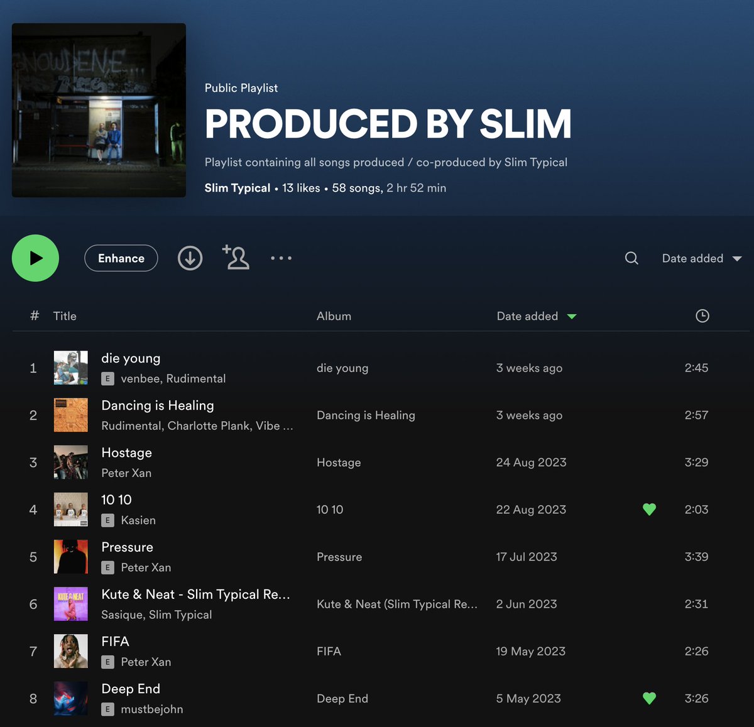Sort by the Title column header
Screen dimensions: 754x727
[65, 316]
